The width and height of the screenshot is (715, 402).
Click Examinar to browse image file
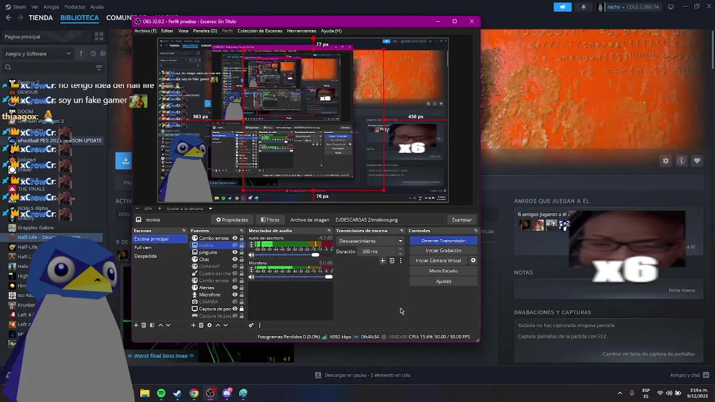click(x=462, y=220)
